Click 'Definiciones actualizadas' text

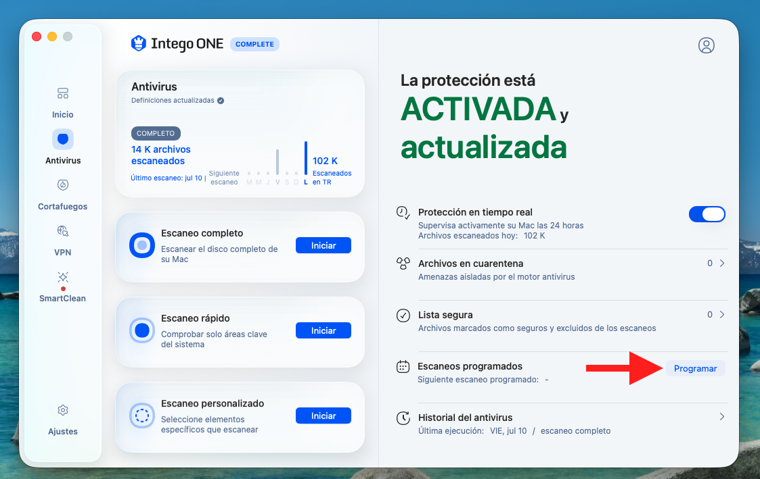tap(173, 100)
